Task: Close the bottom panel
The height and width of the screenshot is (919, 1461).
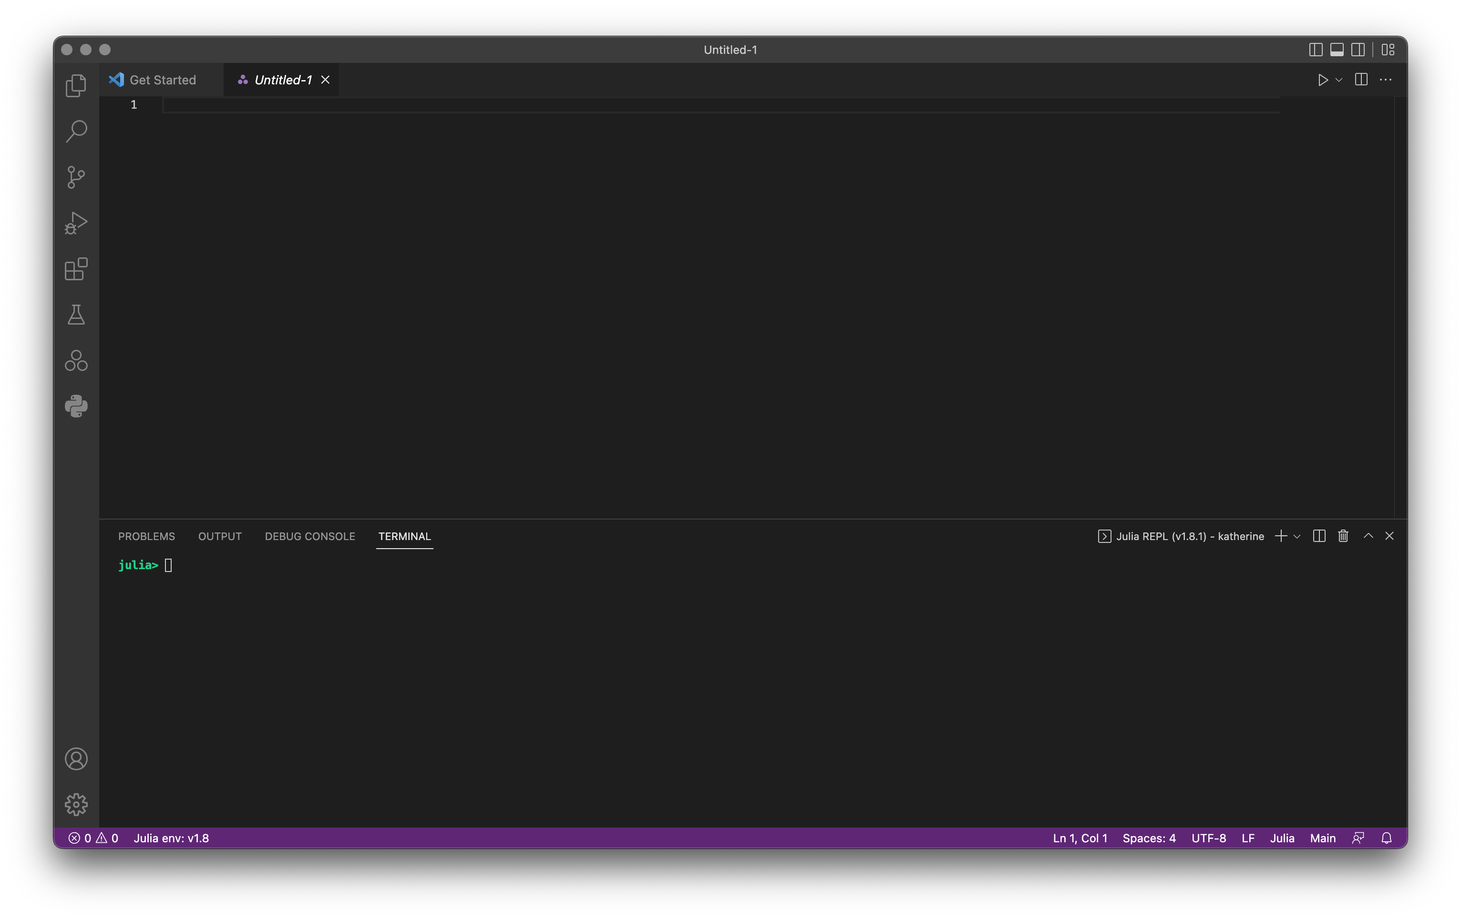Action: [1389, 536]
